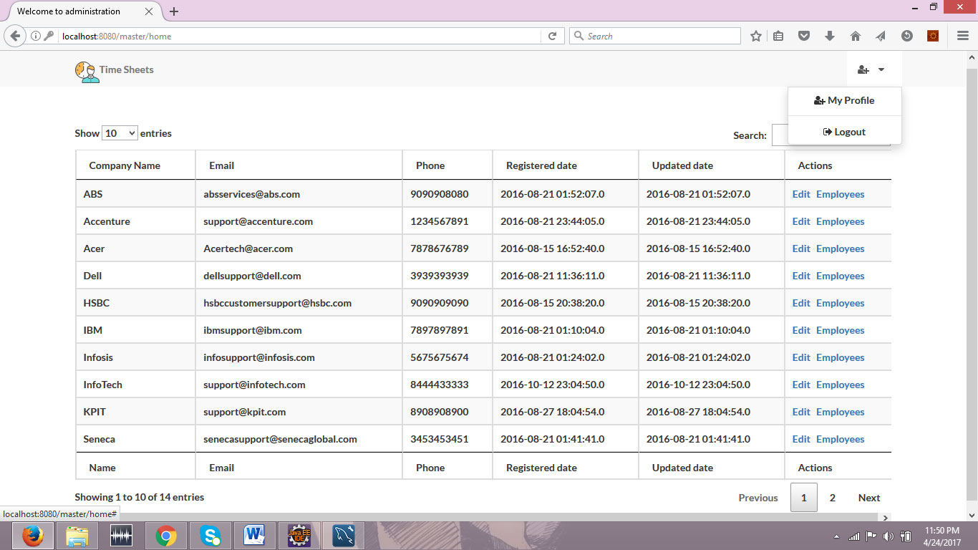View Employees of KPIT

click(x=841, y=412)
